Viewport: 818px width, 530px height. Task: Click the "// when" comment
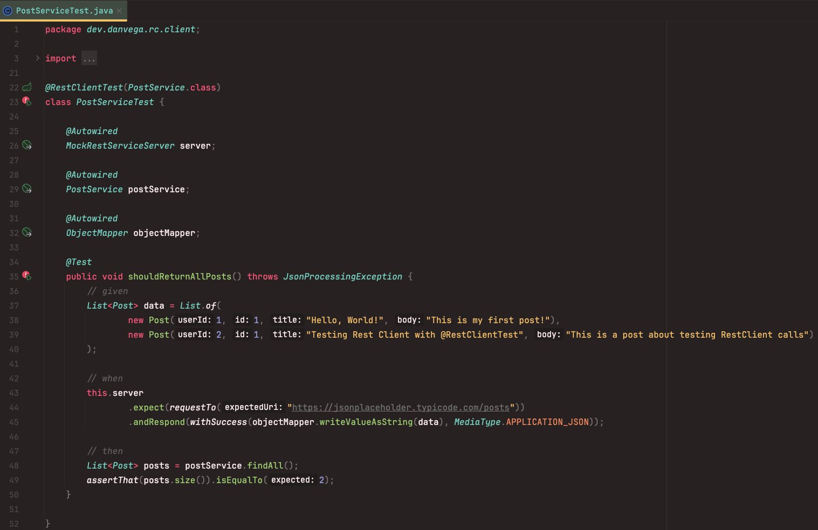[x=105, y=378]
